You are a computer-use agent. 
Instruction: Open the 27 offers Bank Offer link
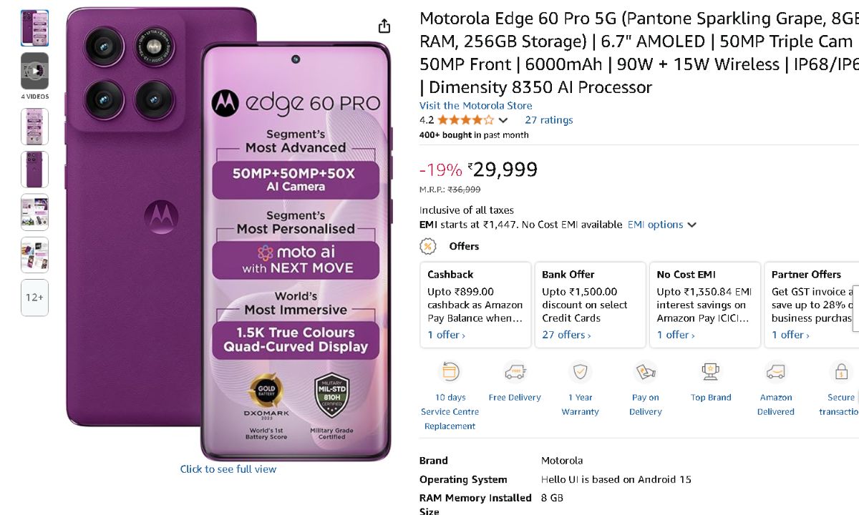[x=566, y=335]
